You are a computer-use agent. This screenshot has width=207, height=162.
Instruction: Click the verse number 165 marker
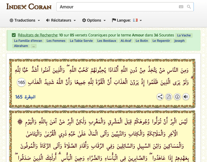[21, 83]
